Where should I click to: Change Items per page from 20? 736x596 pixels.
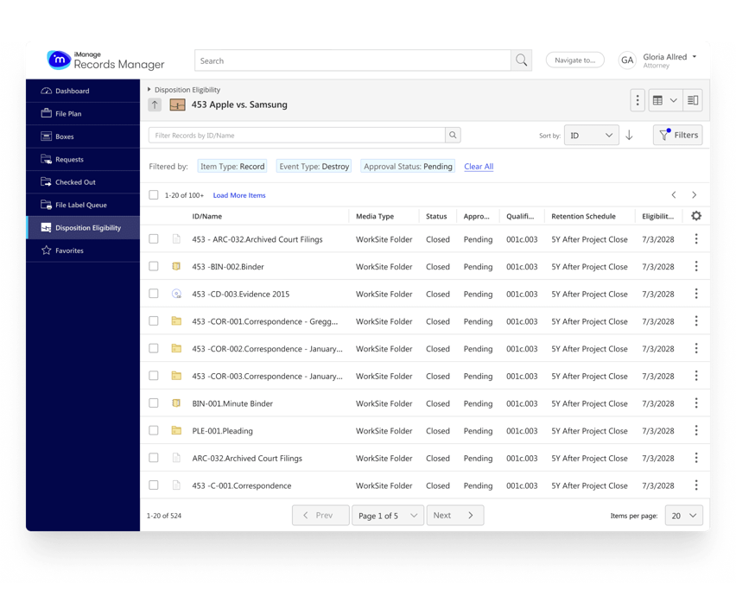point(682,515)
